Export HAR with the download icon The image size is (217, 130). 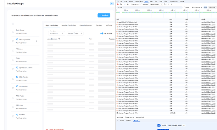click(172, 4)
